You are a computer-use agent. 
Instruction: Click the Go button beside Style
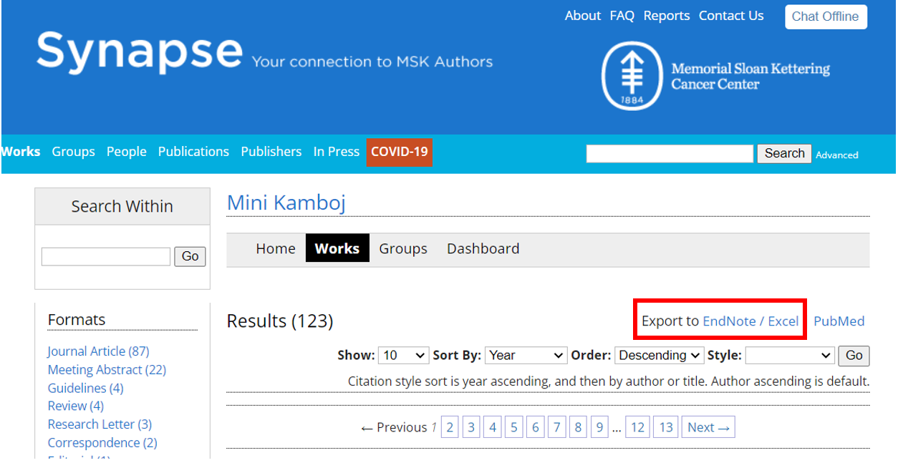coord(854,356)
